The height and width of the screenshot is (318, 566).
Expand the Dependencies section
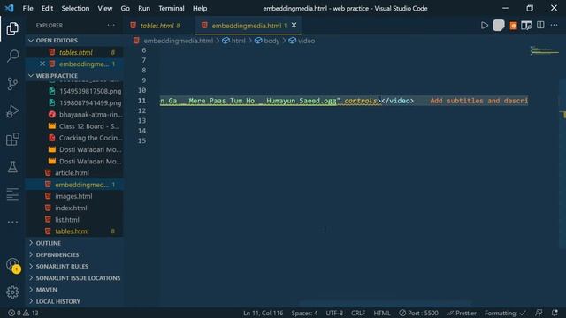click(74, 255)
